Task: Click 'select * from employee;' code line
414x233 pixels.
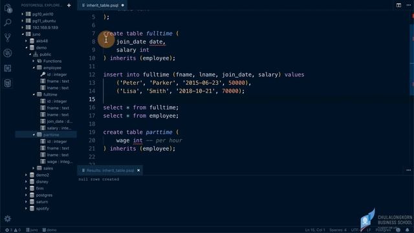Action: tap(141, 116)
